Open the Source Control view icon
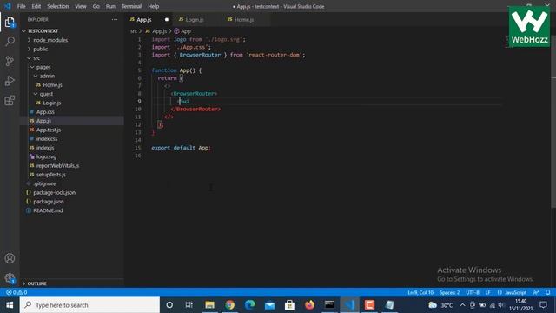 [10, 61]
